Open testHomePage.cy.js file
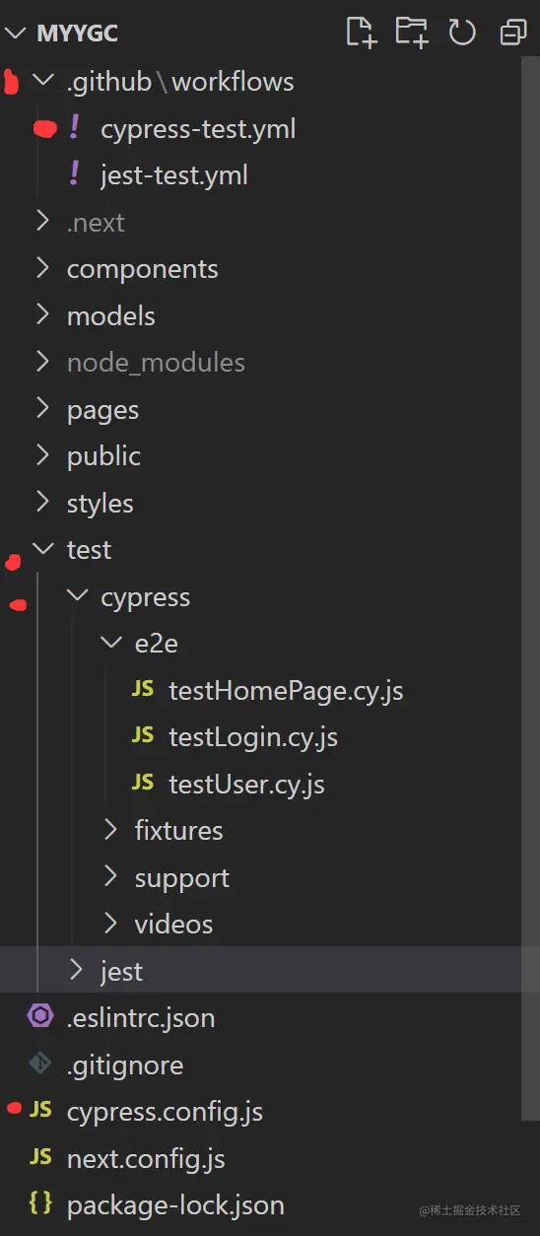Viewport: 540px width, 1236px height. pos(287,691)
